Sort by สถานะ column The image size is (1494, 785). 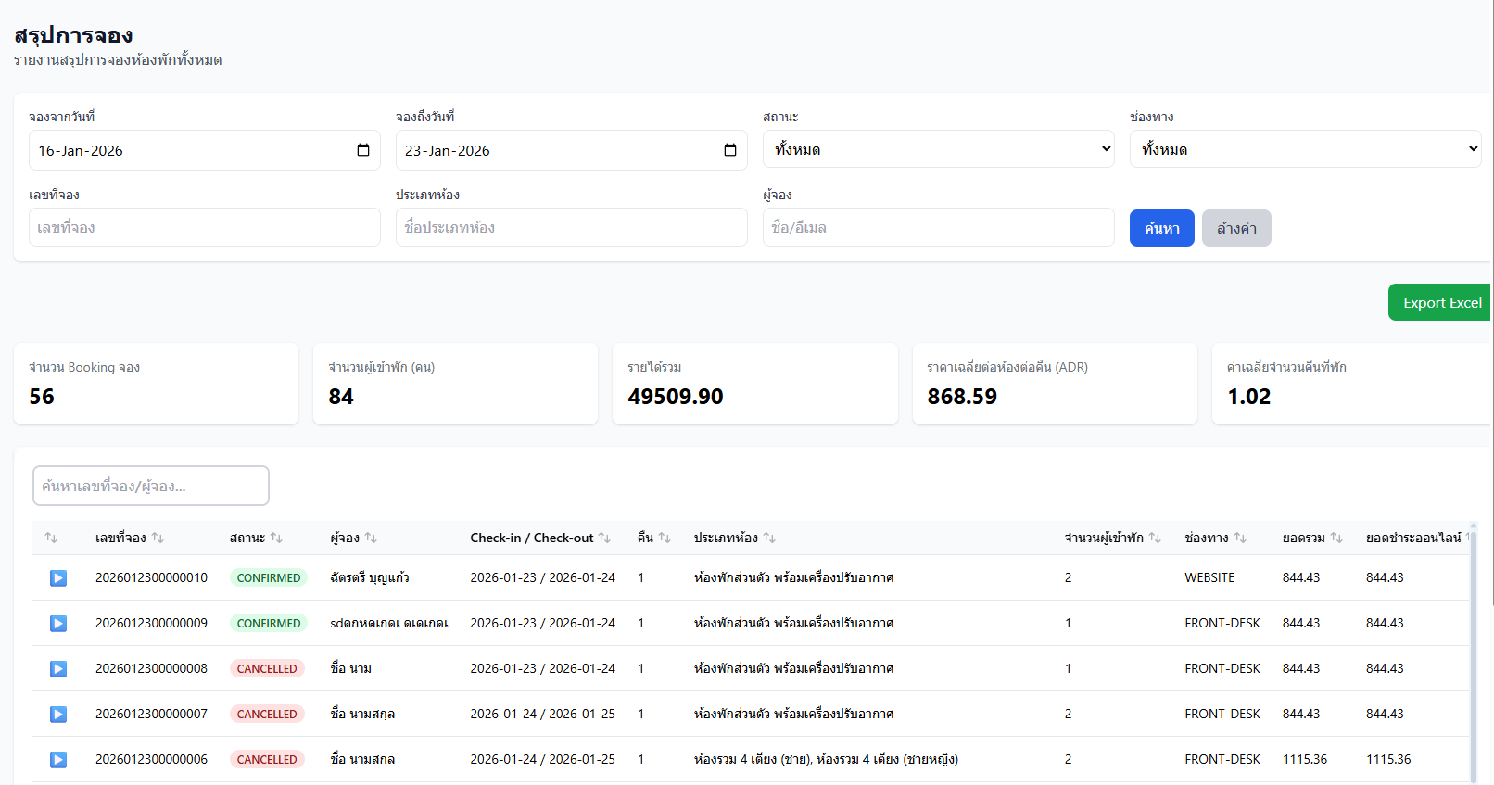pyautogui.click(x=276, y=538)
